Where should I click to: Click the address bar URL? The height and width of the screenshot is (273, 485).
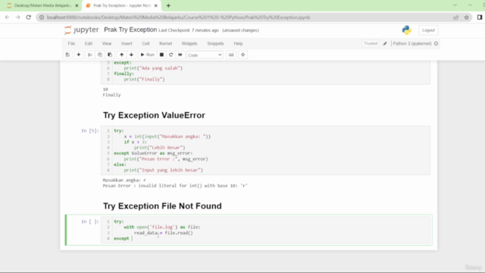[179, 17]
